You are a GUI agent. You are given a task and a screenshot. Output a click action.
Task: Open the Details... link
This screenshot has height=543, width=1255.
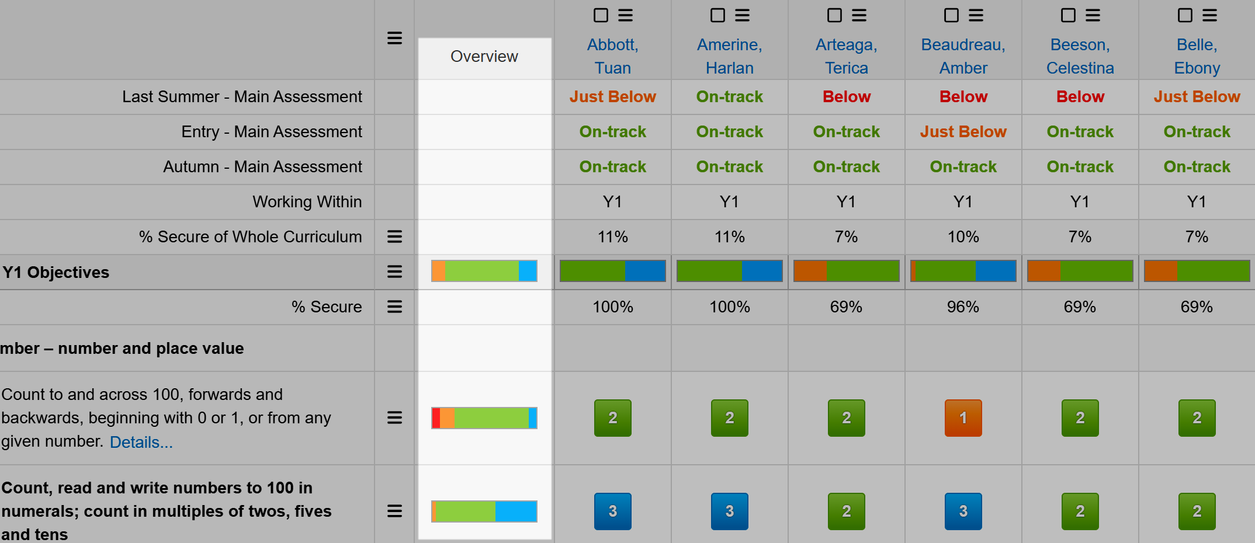pos(141,442)
